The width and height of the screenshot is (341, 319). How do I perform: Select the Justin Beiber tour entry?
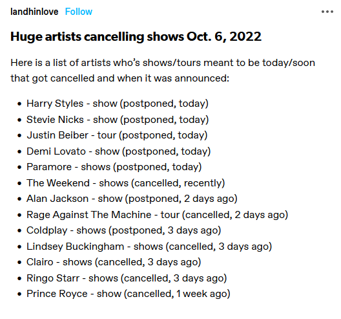[x=117, y=135]
